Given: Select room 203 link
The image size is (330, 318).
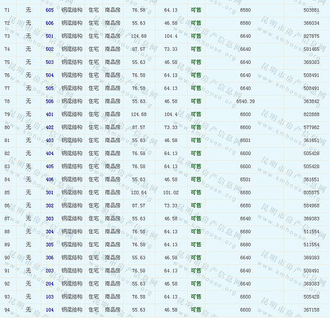Looking at the screenshot, I should pyautogui.click(x=50, y=271).
